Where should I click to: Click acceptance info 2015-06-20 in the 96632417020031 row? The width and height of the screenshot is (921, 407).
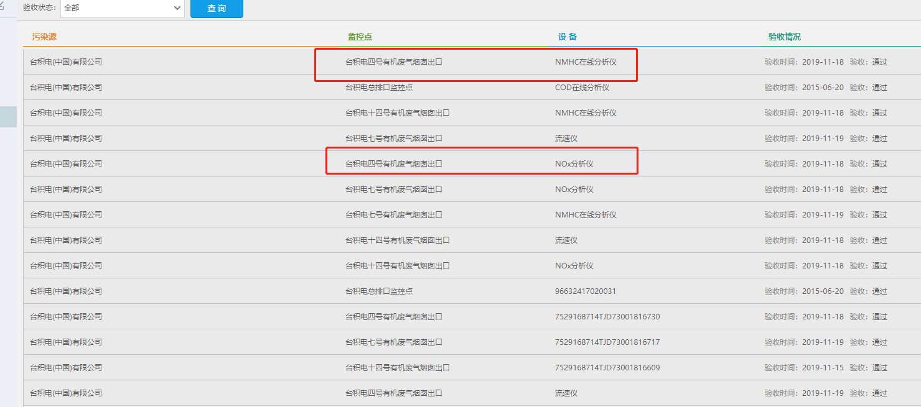click(x=826, y=291)
